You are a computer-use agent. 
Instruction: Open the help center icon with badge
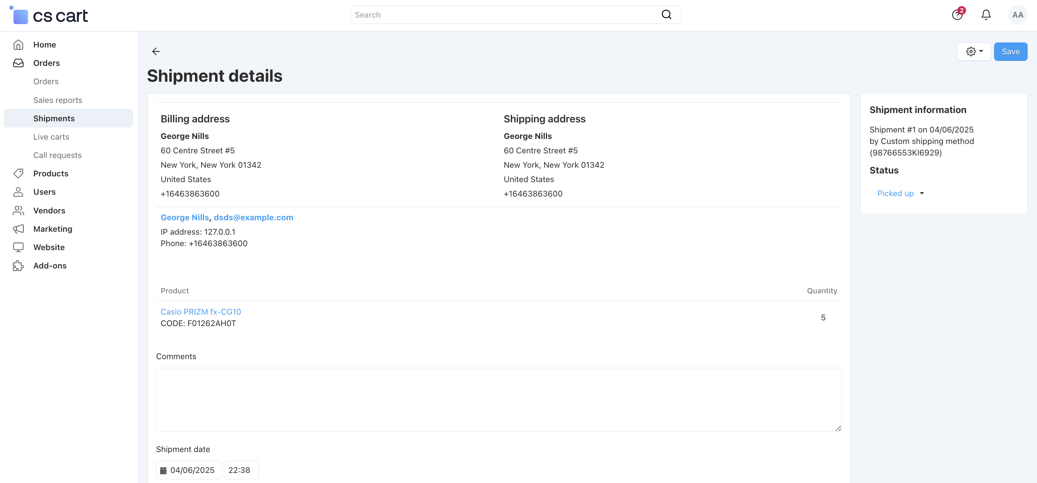(x=958, y=14)
